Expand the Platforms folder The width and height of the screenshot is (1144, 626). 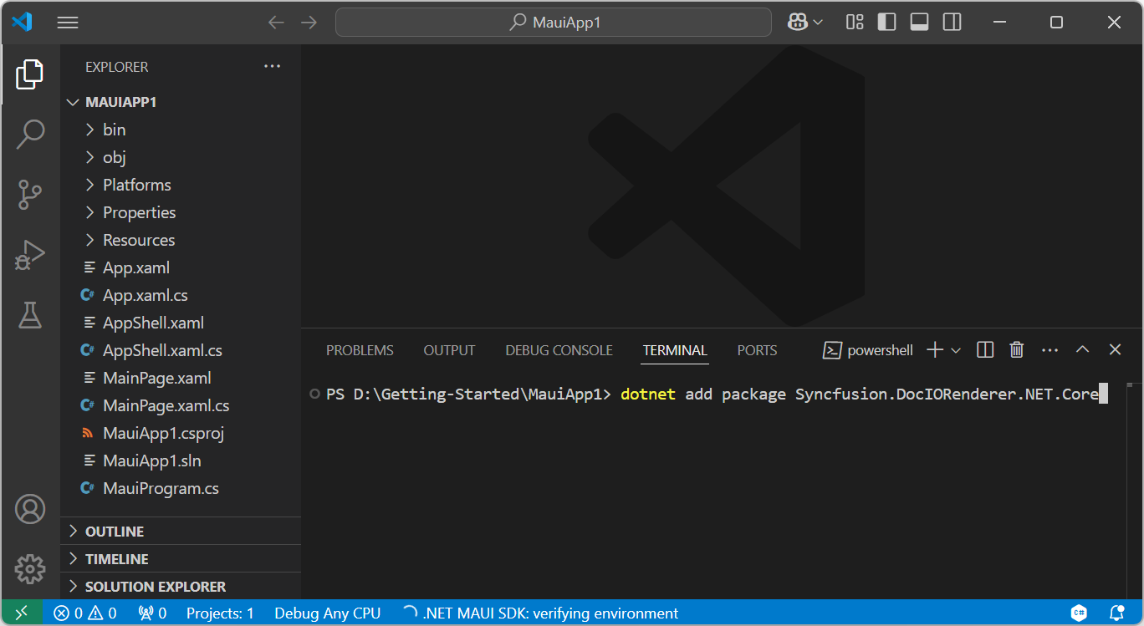pyautogui.click(x=136, y=185)
